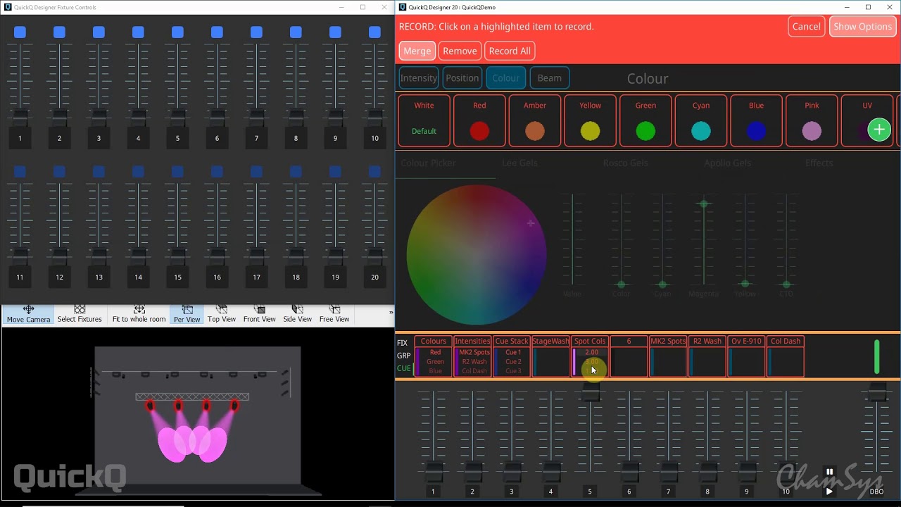
Task: Open the Beam tab
Action: point(549,78)
